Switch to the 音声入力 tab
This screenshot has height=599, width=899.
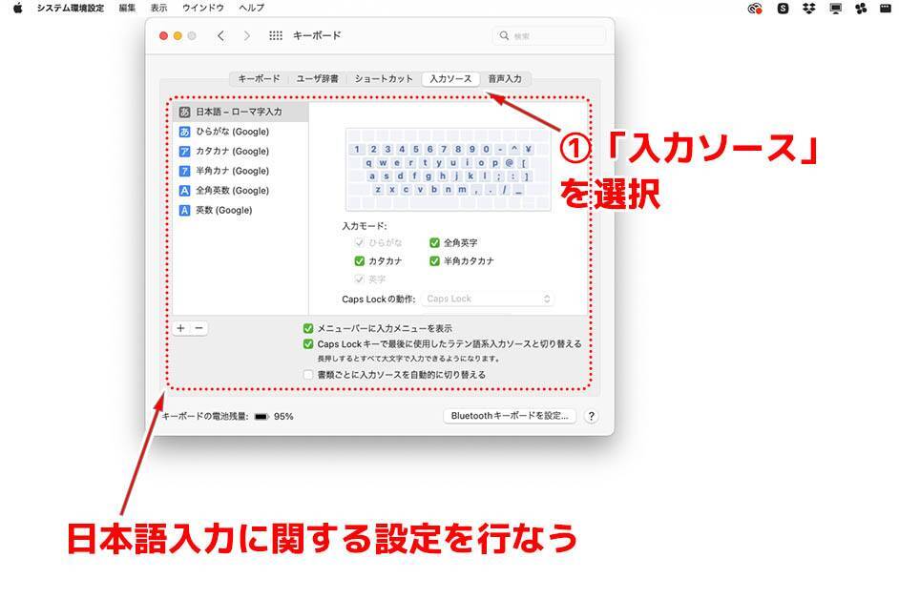[x=505, y=78]
